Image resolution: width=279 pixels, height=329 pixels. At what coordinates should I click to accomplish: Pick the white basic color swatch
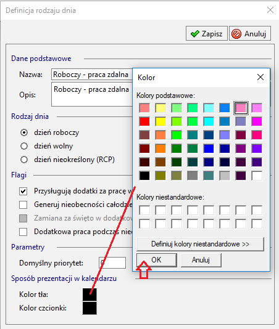257,176
